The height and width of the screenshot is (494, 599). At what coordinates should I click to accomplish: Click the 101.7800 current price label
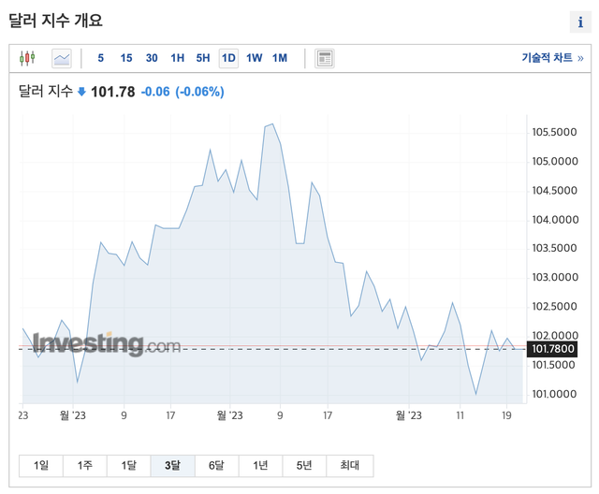click(552, 349)
